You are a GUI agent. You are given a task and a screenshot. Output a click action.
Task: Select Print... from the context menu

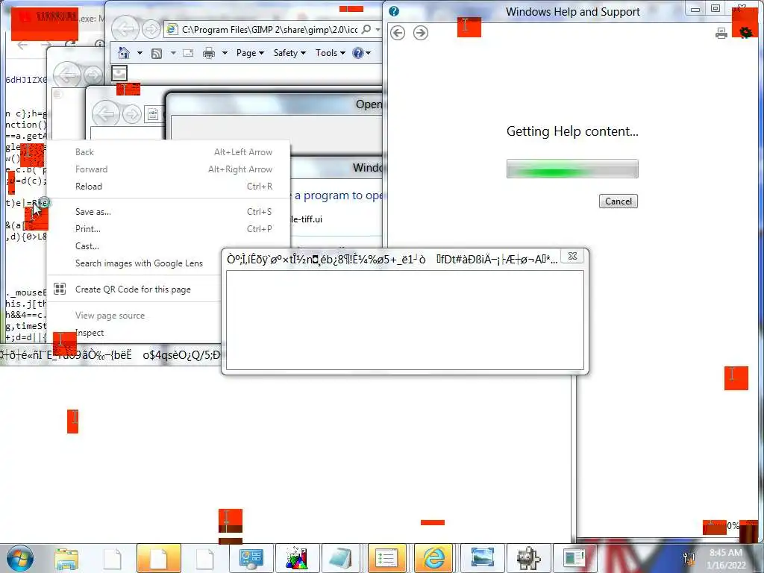coord(168,228)
